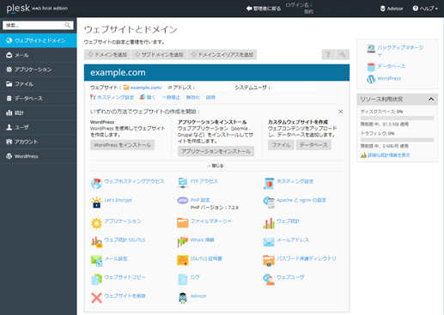Click the 開く link
444x315 pixels.
coord(151,97)
